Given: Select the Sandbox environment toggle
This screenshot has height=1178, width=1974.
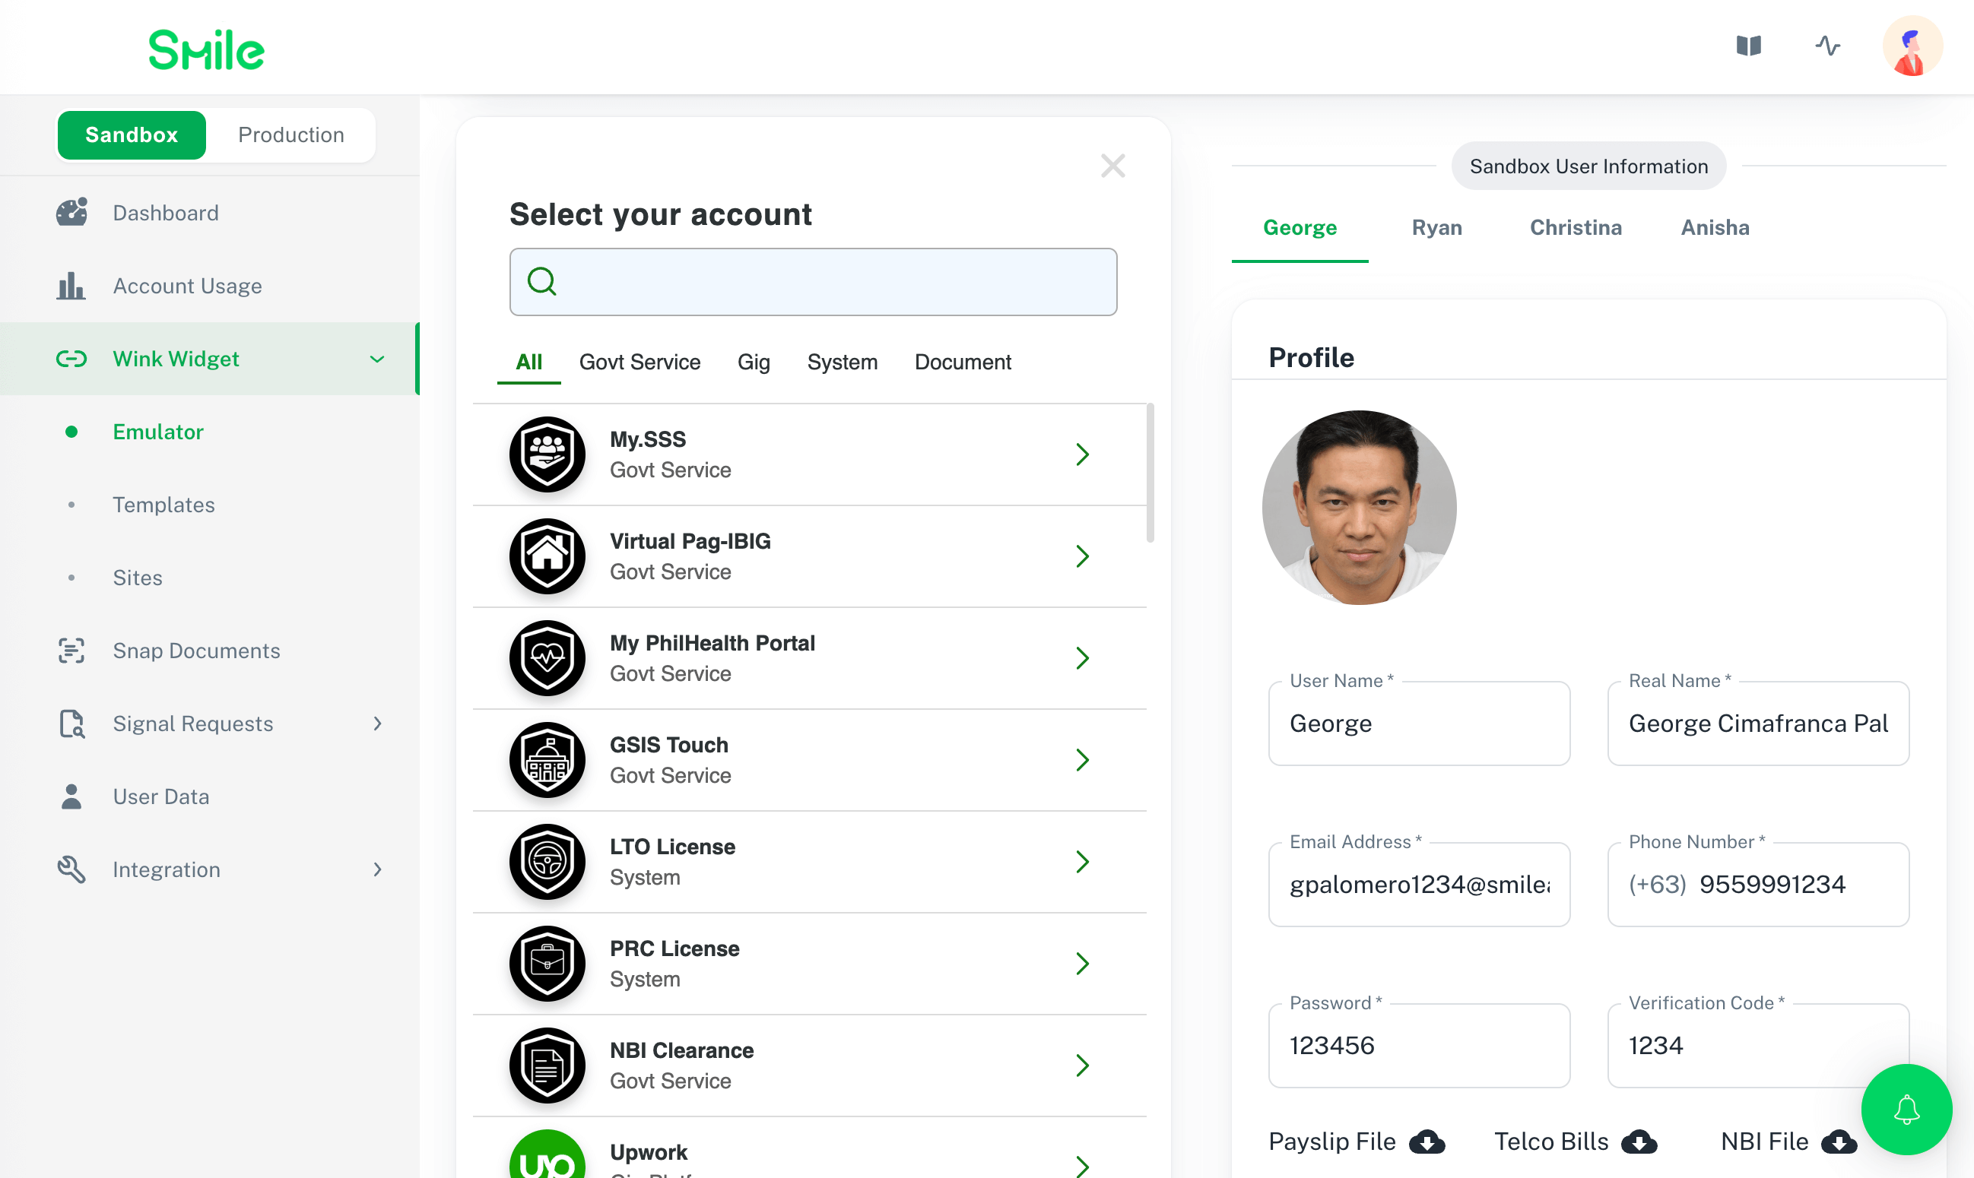Looking at the screenshot, I should pos(132,135).
